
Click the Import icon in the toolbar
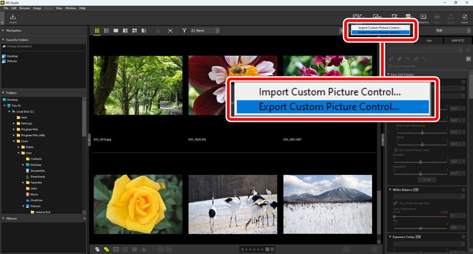coord(13,18)
